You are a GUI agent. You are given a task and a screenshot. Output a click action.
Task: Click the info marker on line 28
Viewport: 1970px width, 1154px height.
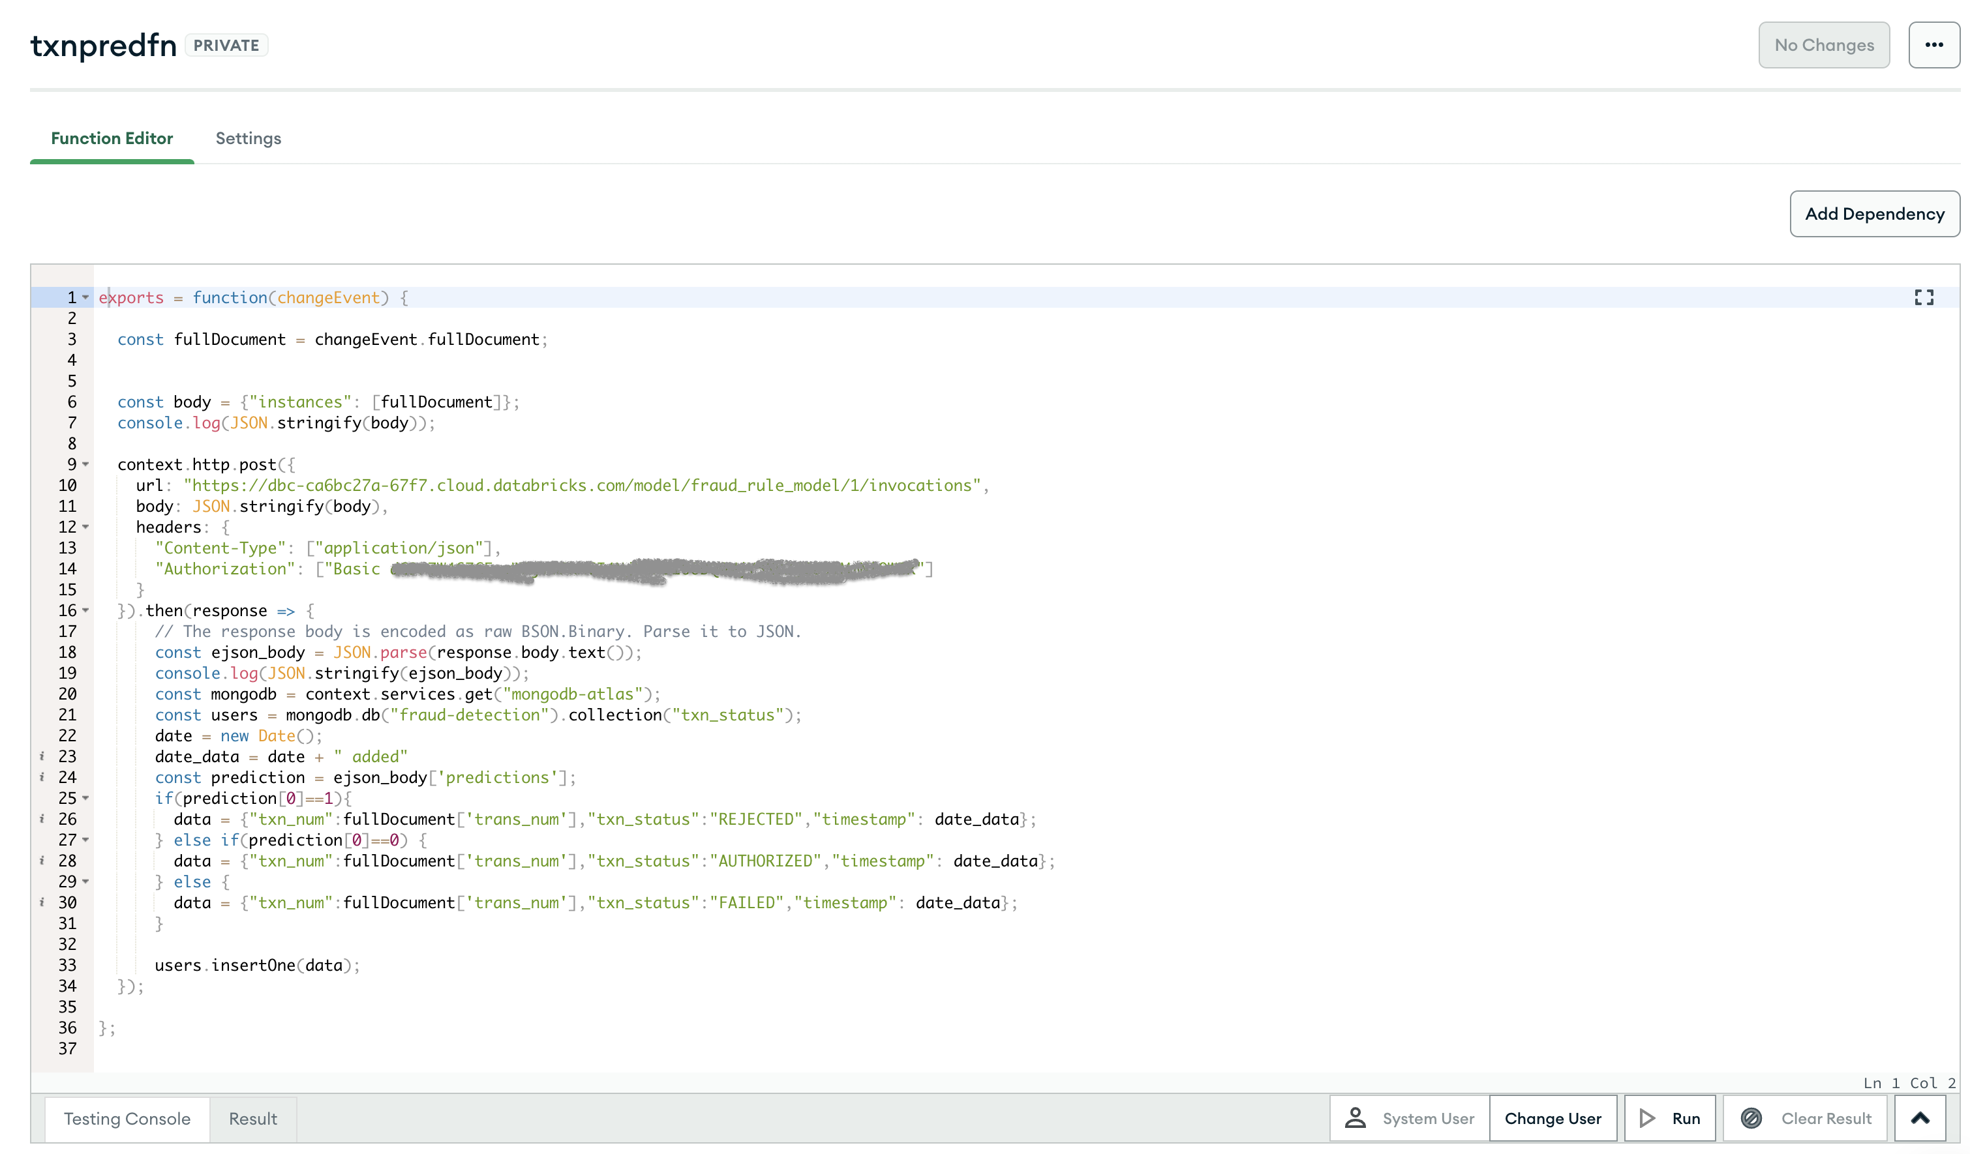(42, 861)
